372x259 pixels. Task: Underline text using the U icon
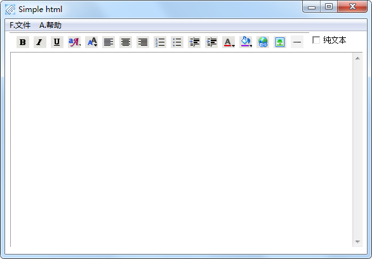(x=57, y=42)
